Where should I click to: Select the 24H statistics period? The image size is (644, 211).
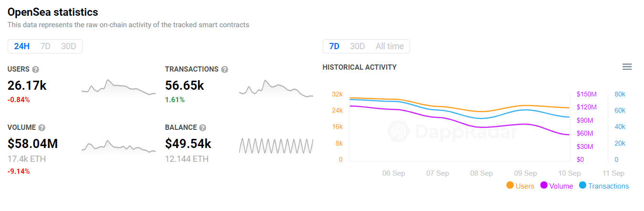22,46
